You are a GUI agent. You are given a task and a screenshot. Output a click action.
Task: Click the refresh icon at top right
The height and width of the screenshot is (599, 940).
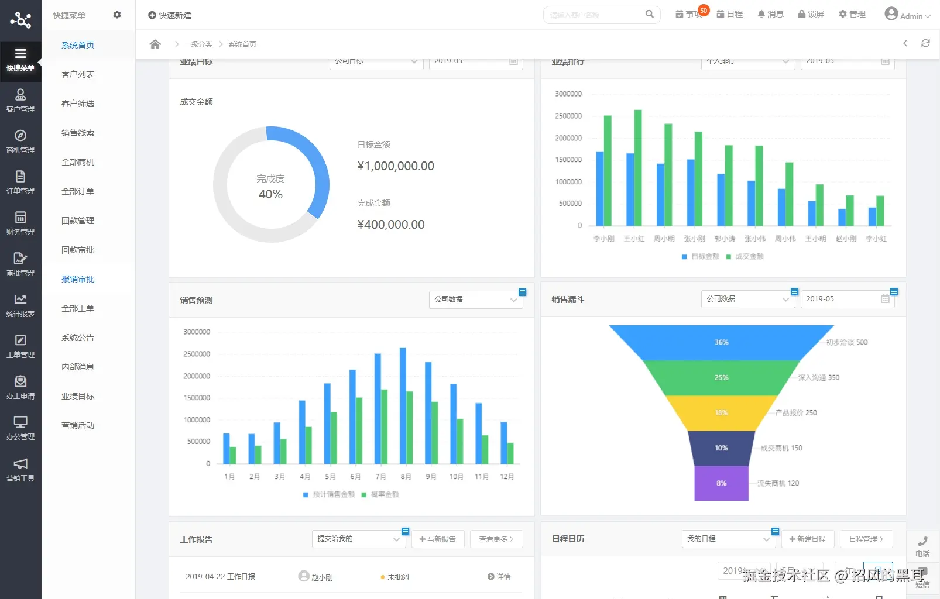(x=925, y=43)
